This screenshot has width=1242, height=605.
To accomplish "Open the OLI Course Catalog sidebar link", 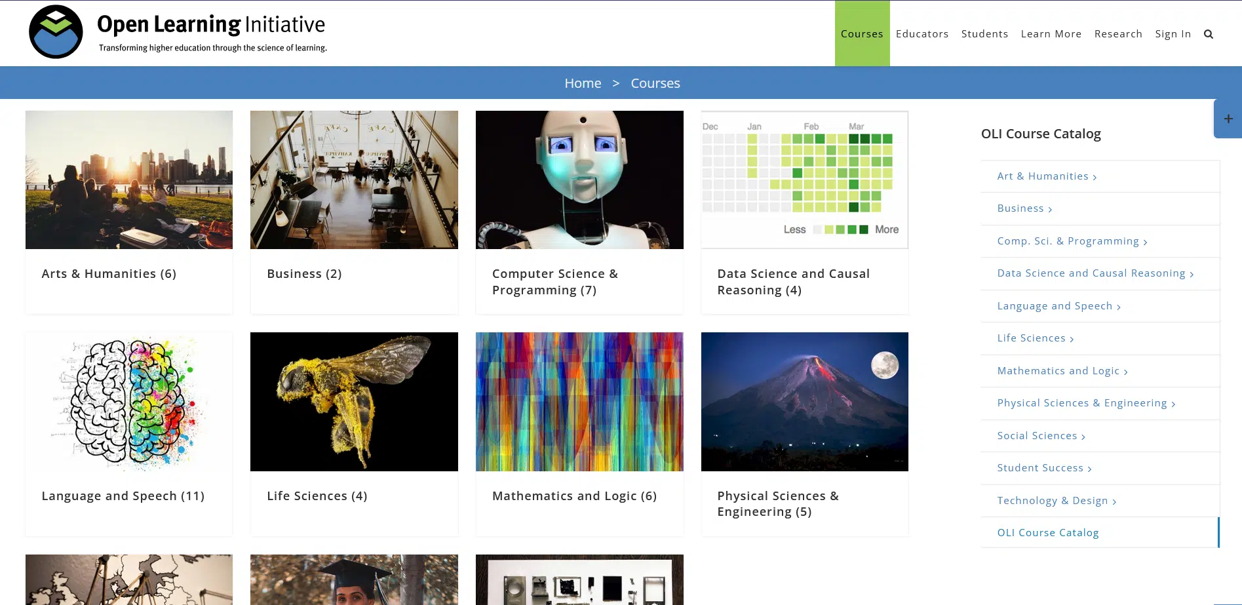I will [x=1048, y=533].
